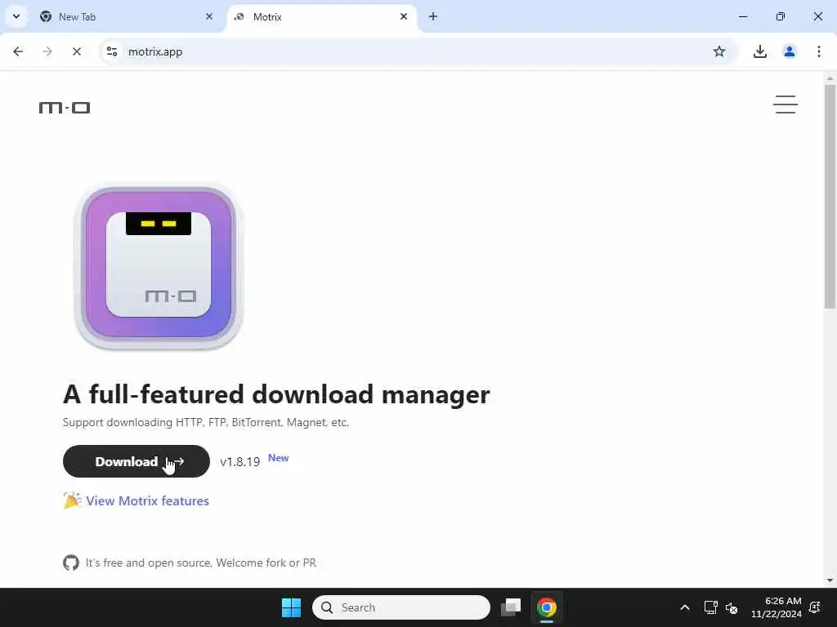Open the View Motrix features link
The image size is (837, 627).
pyautogui.click(x=147, y=500)
